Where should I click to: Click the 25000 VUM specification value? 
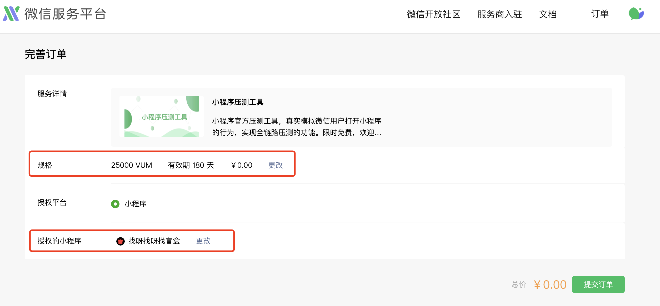click(132, 165)
